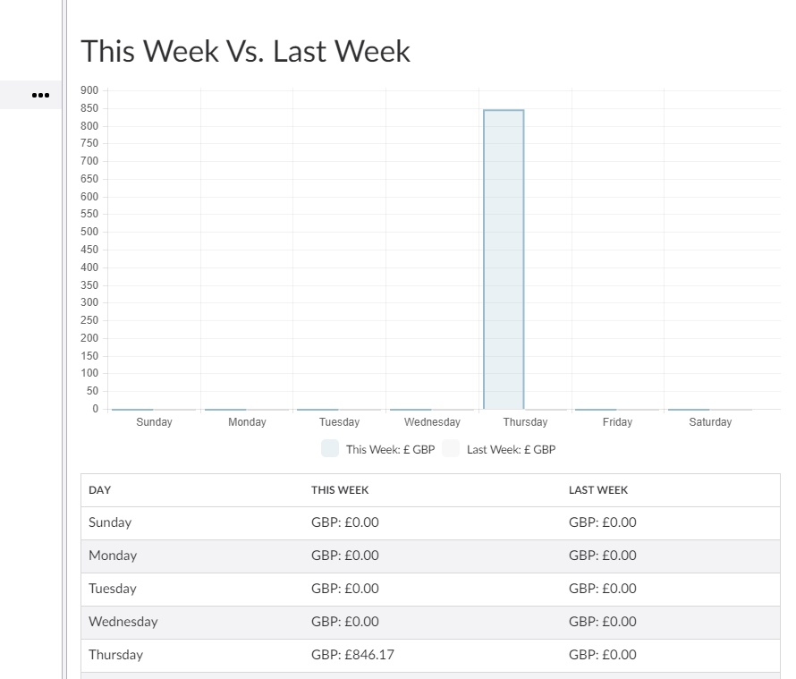
Task: Click the tall Thursday bar in chart
Action: (x=504, y=259)
